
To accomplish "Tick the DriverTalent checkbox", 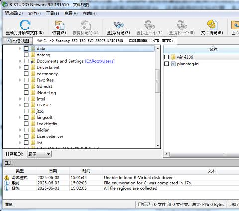I will (x=26, y=67).
